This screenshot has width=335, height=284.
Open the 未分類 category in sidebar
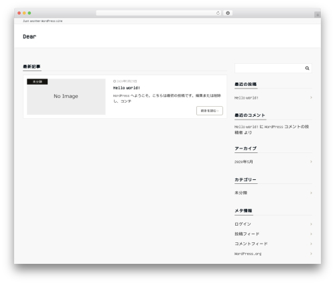tap(241, 193)
